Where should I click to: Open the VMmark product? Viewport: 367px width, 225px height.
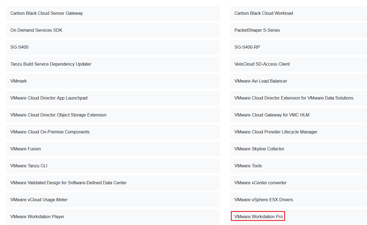tap(113, 81)
